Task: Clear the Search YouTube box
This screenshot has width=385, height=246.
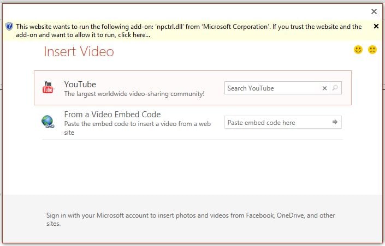Action: point(324,88)
